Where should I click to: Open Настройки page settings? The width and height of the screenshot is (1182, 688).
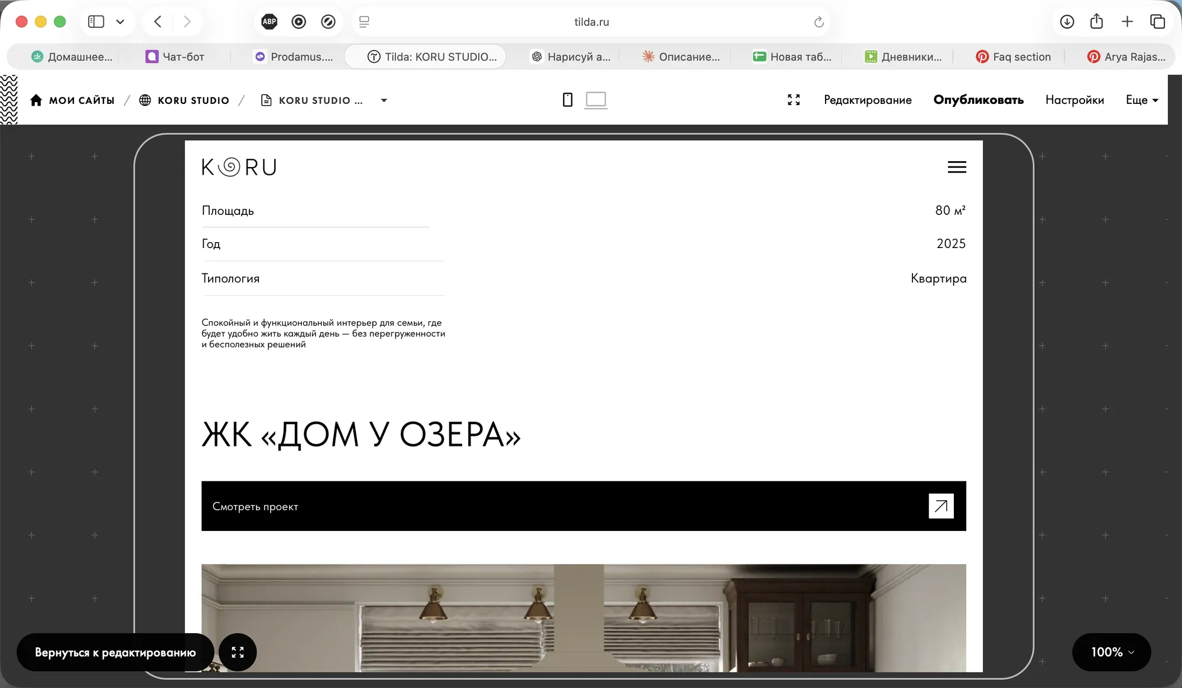[1074, 100]
